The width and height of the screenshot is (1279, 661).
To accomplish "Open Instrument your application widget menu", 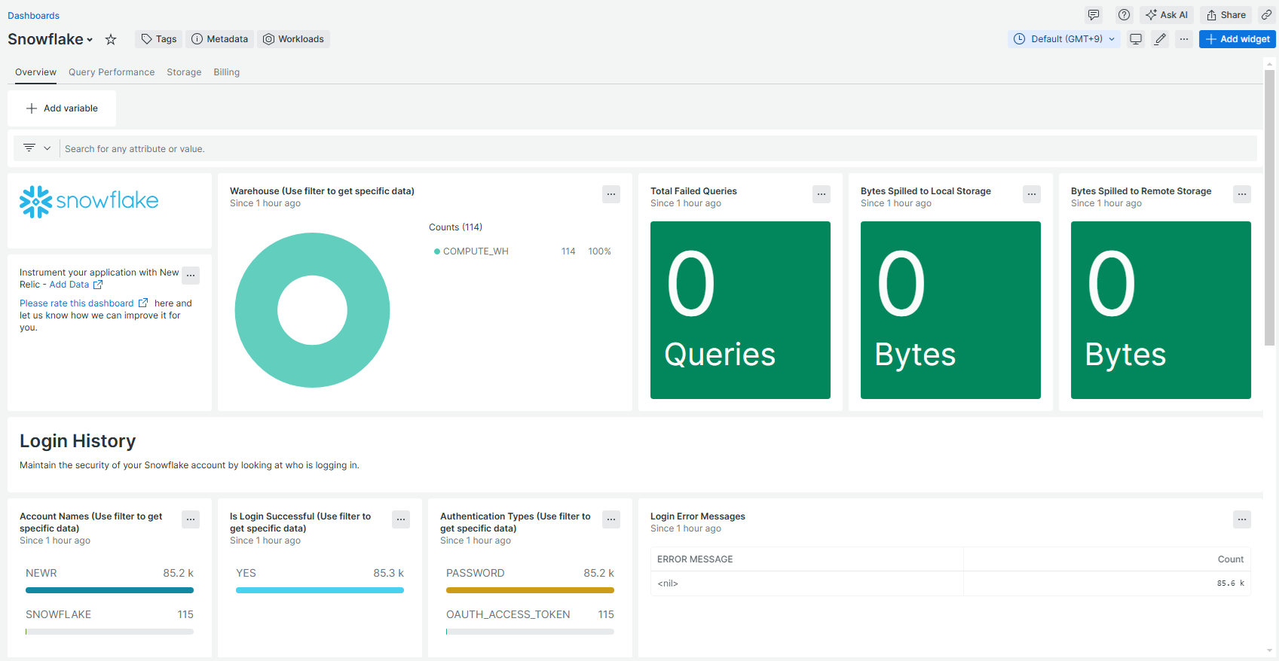I will coord(191,276).
